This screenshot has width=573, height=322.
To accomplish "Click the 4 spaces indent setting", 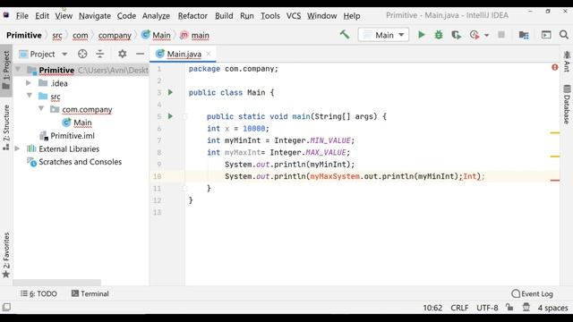I will tap(553, 308).
